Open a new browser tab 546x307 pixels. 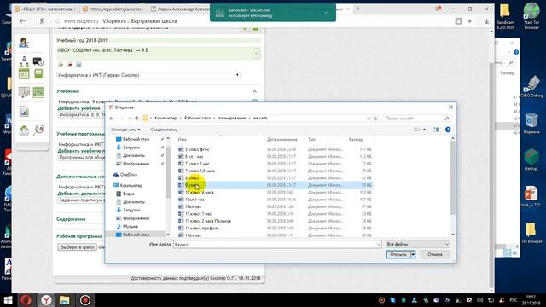[x=358, y=9]
